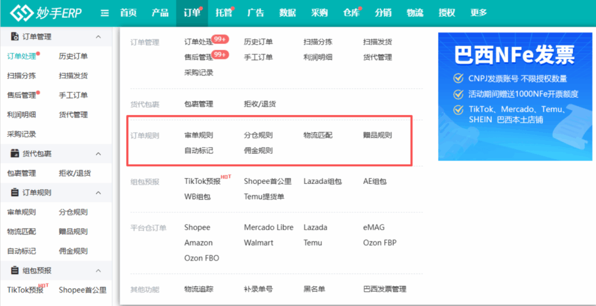Open 黑名单 under 其他功能
596x306 pixels.
tap(314, 289)
